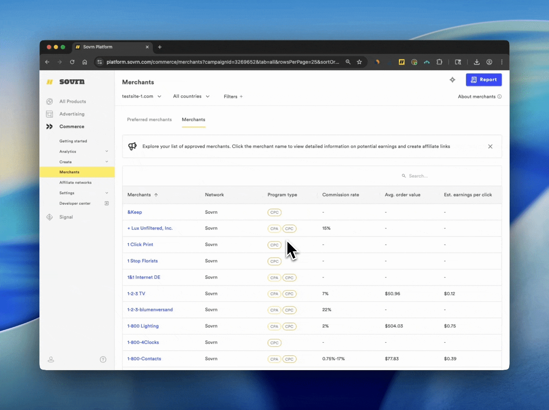Open the All countries dropdown
This screenshot has height=410, width=549.
[x=191, y=96]
